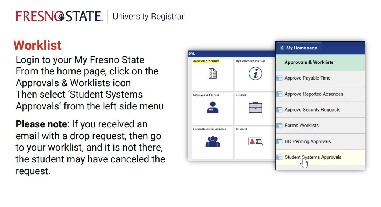This screenshot has height=207, width=381.
Task: Click the icon beside Approve Payable Time
Action: tap(279, 78)
